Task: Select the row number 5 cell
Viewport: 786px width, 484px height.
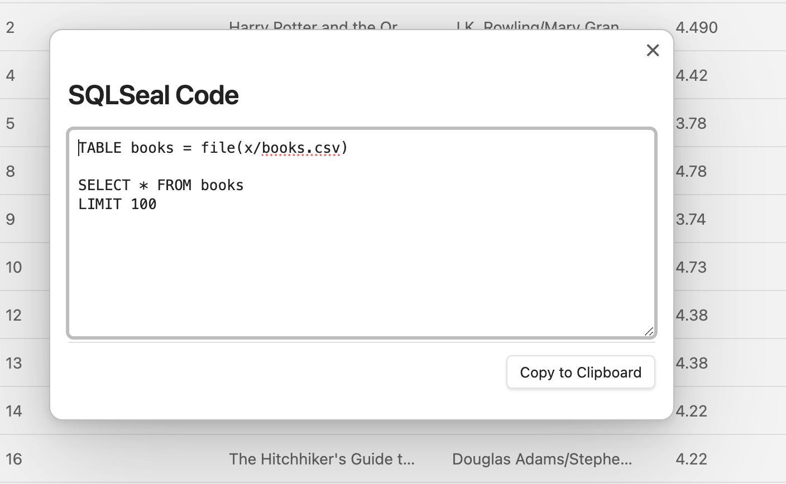Action: [10, 123]
